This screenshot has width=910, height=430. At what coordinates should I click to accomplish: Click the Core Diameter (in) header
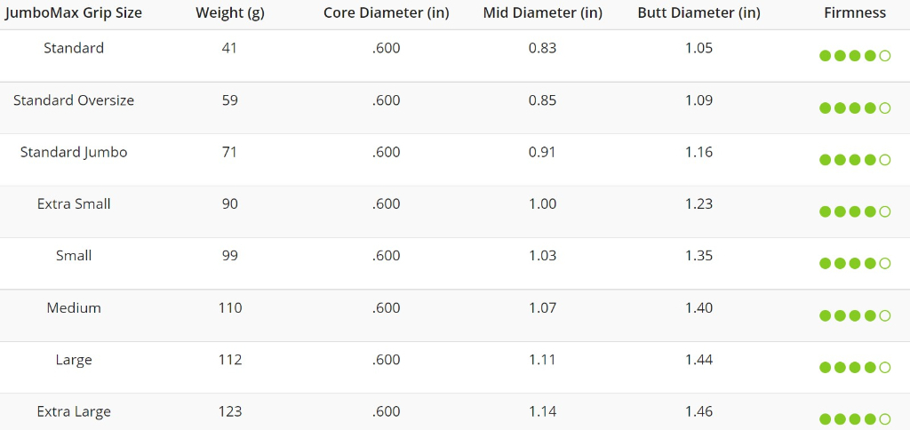coord(386,12)
